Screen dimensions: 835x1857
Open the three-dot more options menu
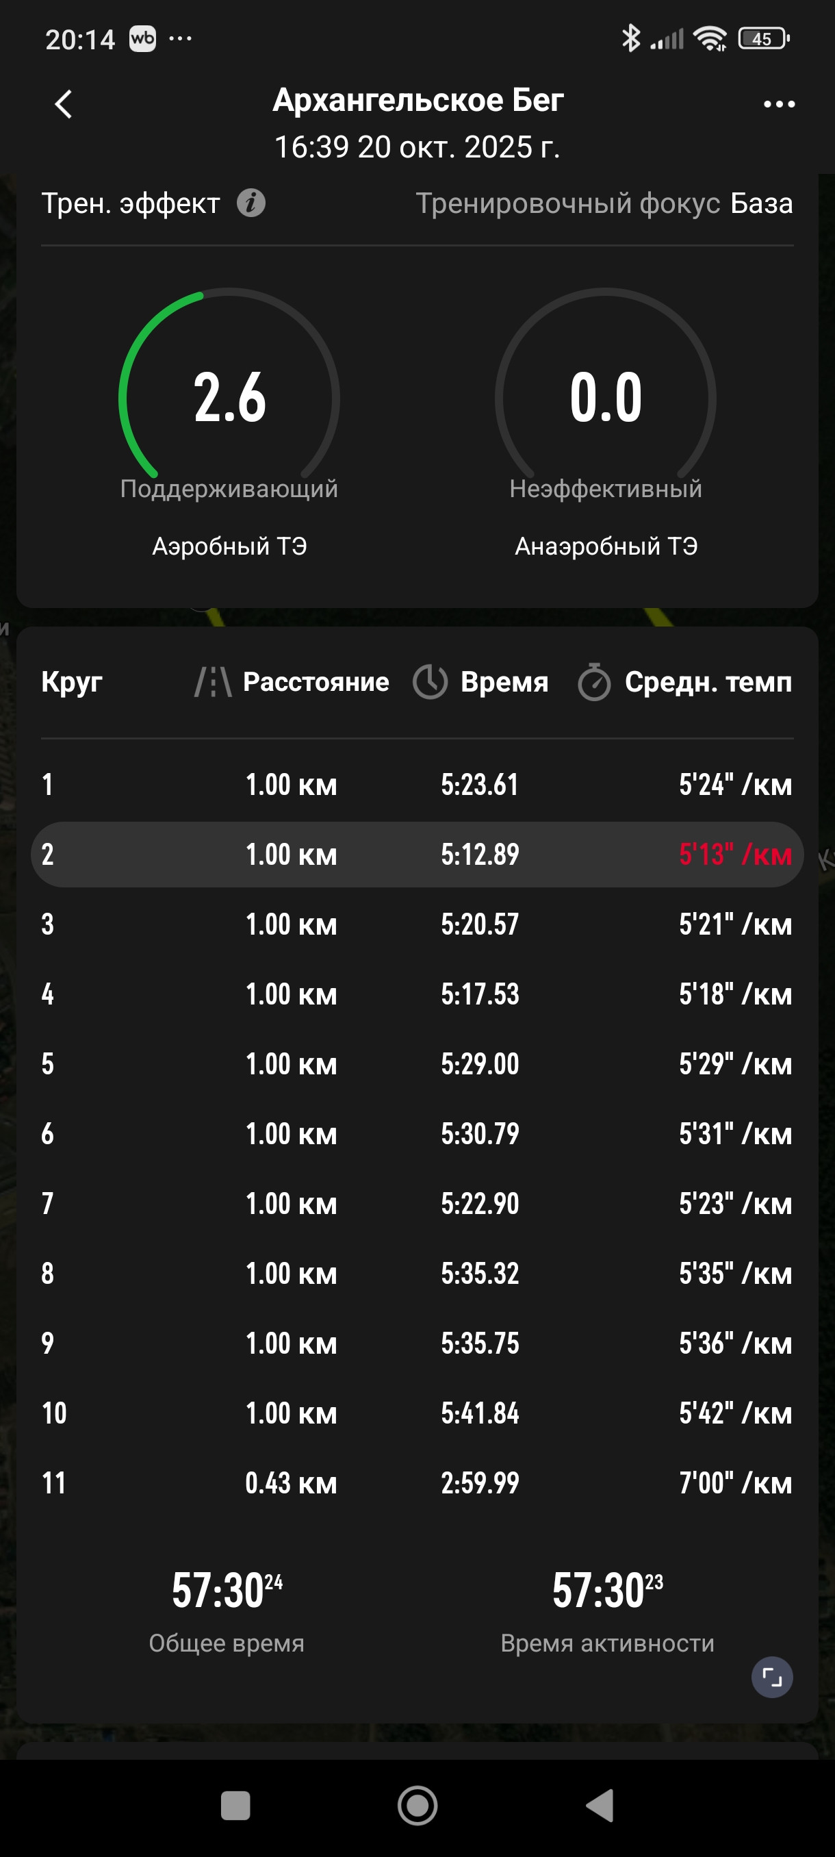[x=779, y=104]
